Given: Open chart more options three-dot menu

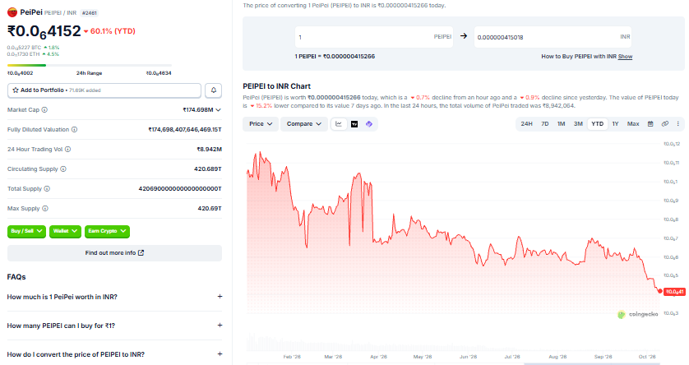Looking at the screenshot, I should pyautogui.click(x=678, y=124).
